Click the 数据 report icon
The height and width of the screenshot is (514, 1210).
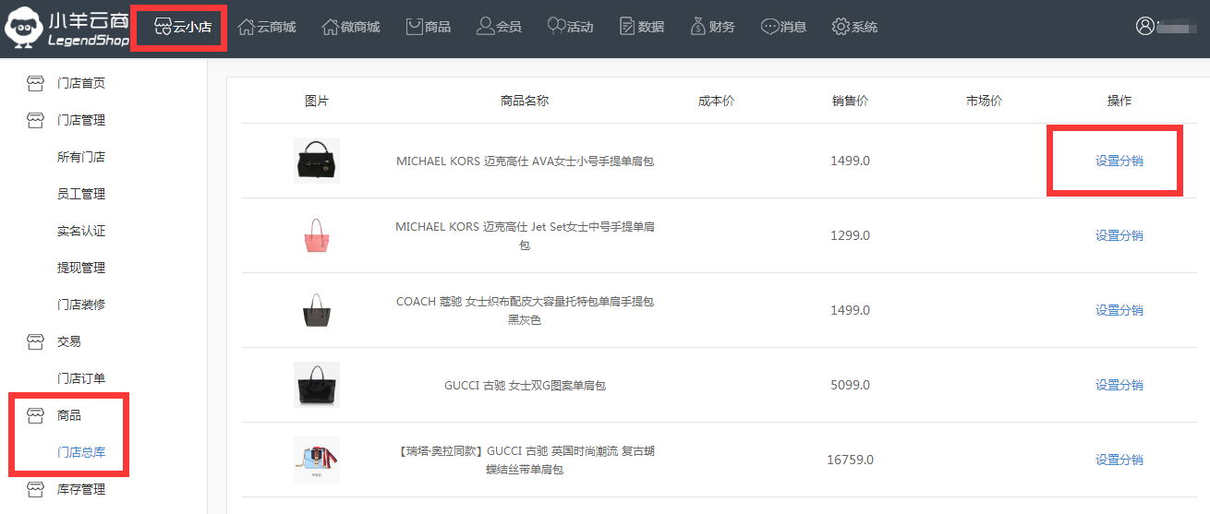coord(627,27)
